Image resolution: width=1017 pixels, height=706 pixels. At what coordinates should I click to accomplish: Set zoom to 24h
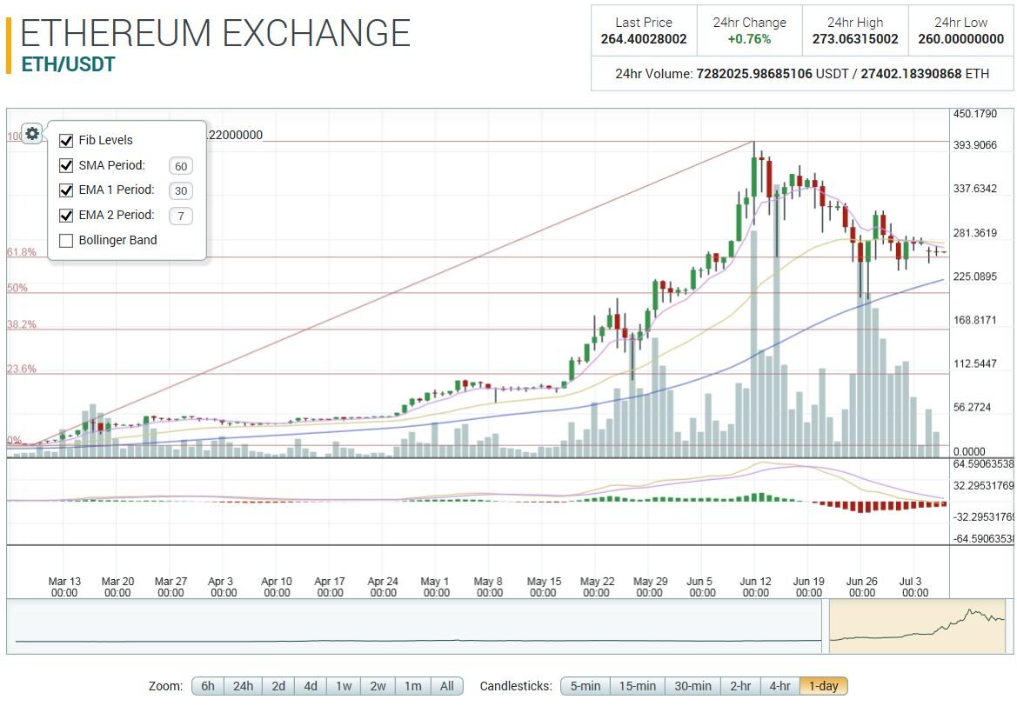(x=244, y=686)
